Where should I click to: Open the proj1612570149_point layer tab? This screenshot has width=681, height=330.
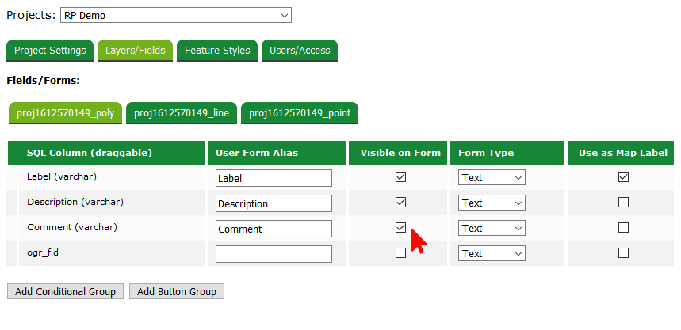[x=300, y=113]
